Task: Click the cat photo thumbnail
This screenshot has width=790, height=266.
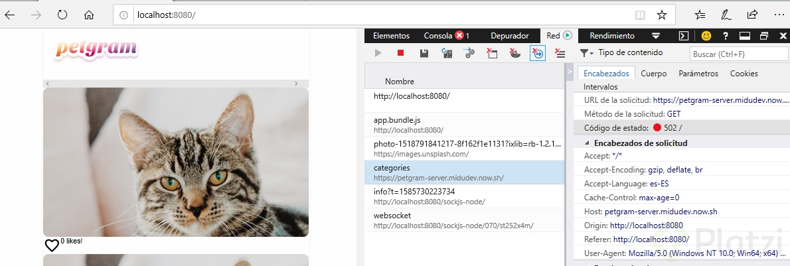Action: coord(176,163)
